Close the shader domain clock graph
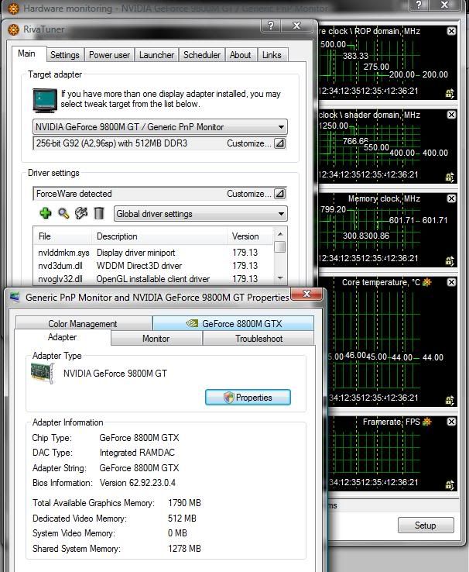469x572 pixels. pos(451,115)
